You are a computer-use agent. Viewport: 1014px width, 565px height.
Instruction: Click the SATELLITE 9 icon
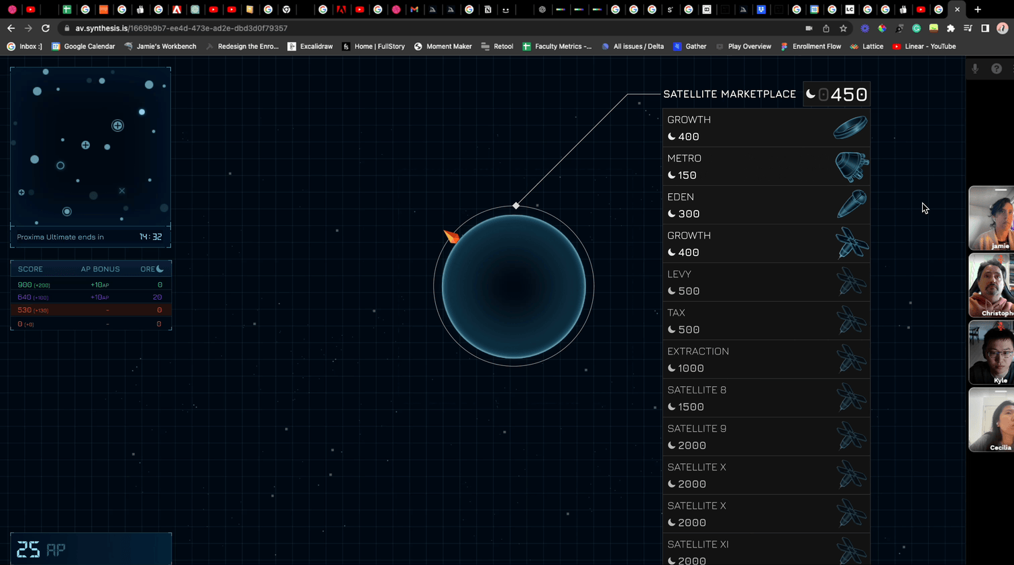click(x=852, y=436)
